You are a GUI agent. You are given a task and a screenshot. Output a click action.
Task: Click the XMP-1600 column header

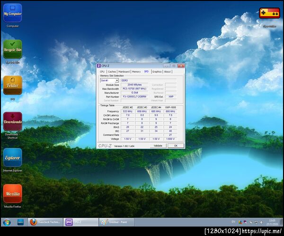[x=170, y=107]
